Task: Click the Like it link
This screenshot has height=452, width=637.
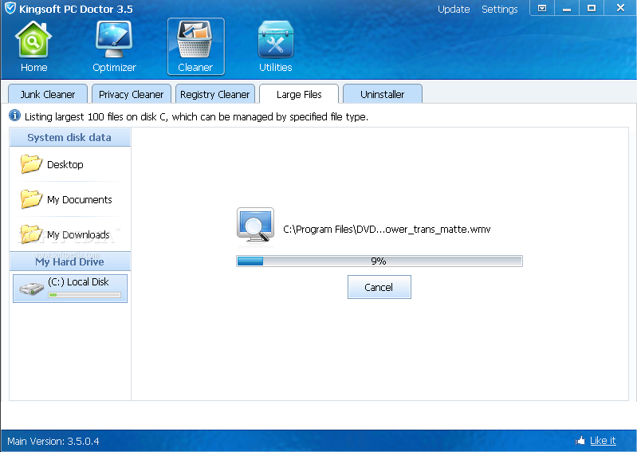Action: 603,440
